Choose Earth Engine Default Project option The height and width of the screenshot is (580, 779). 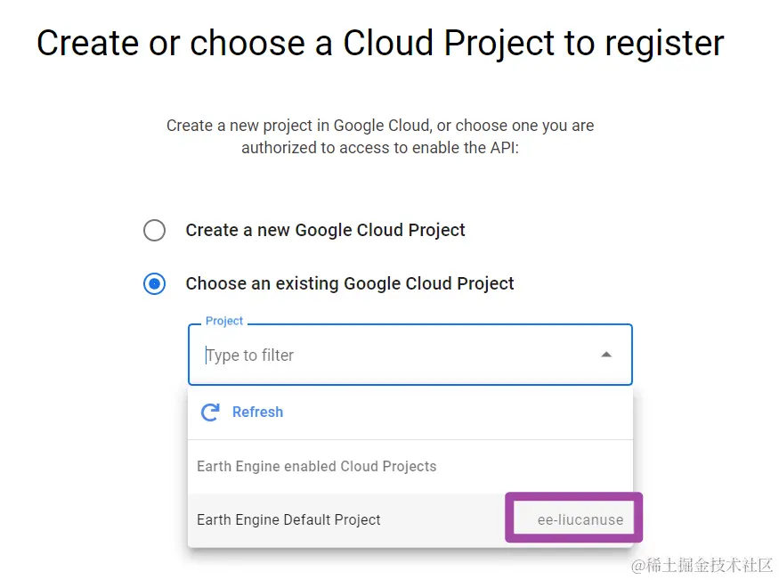point(288,519)
